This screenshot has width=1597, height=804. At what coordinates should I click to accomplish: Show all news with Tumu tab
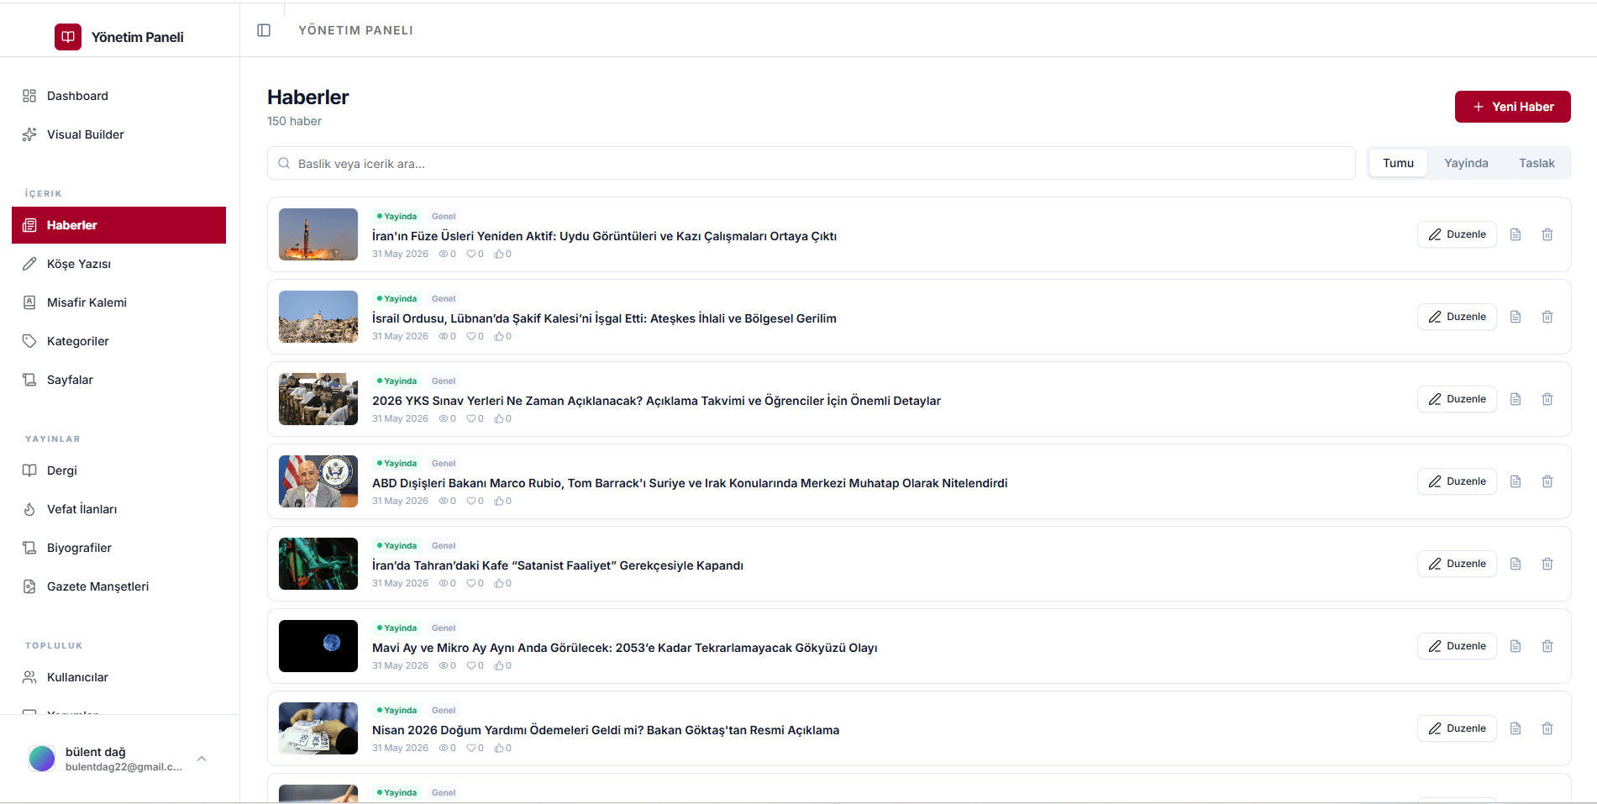[1399, 163]
